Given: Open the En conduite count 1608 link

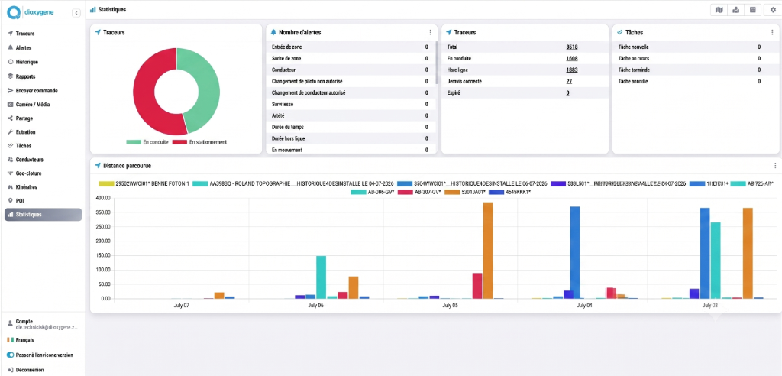Looking at the screenshot, I should point(571,58).
